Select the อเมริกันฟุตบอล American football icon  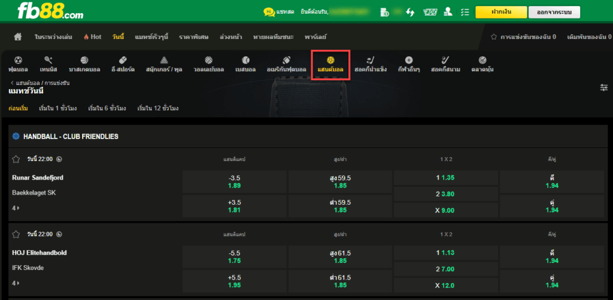point(286,65)
